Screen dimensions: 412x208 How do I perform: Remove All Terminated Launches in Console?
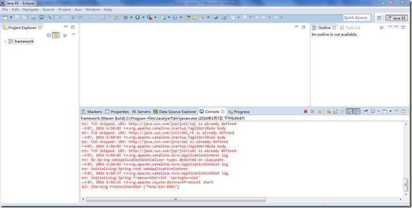tap(320, 111)
